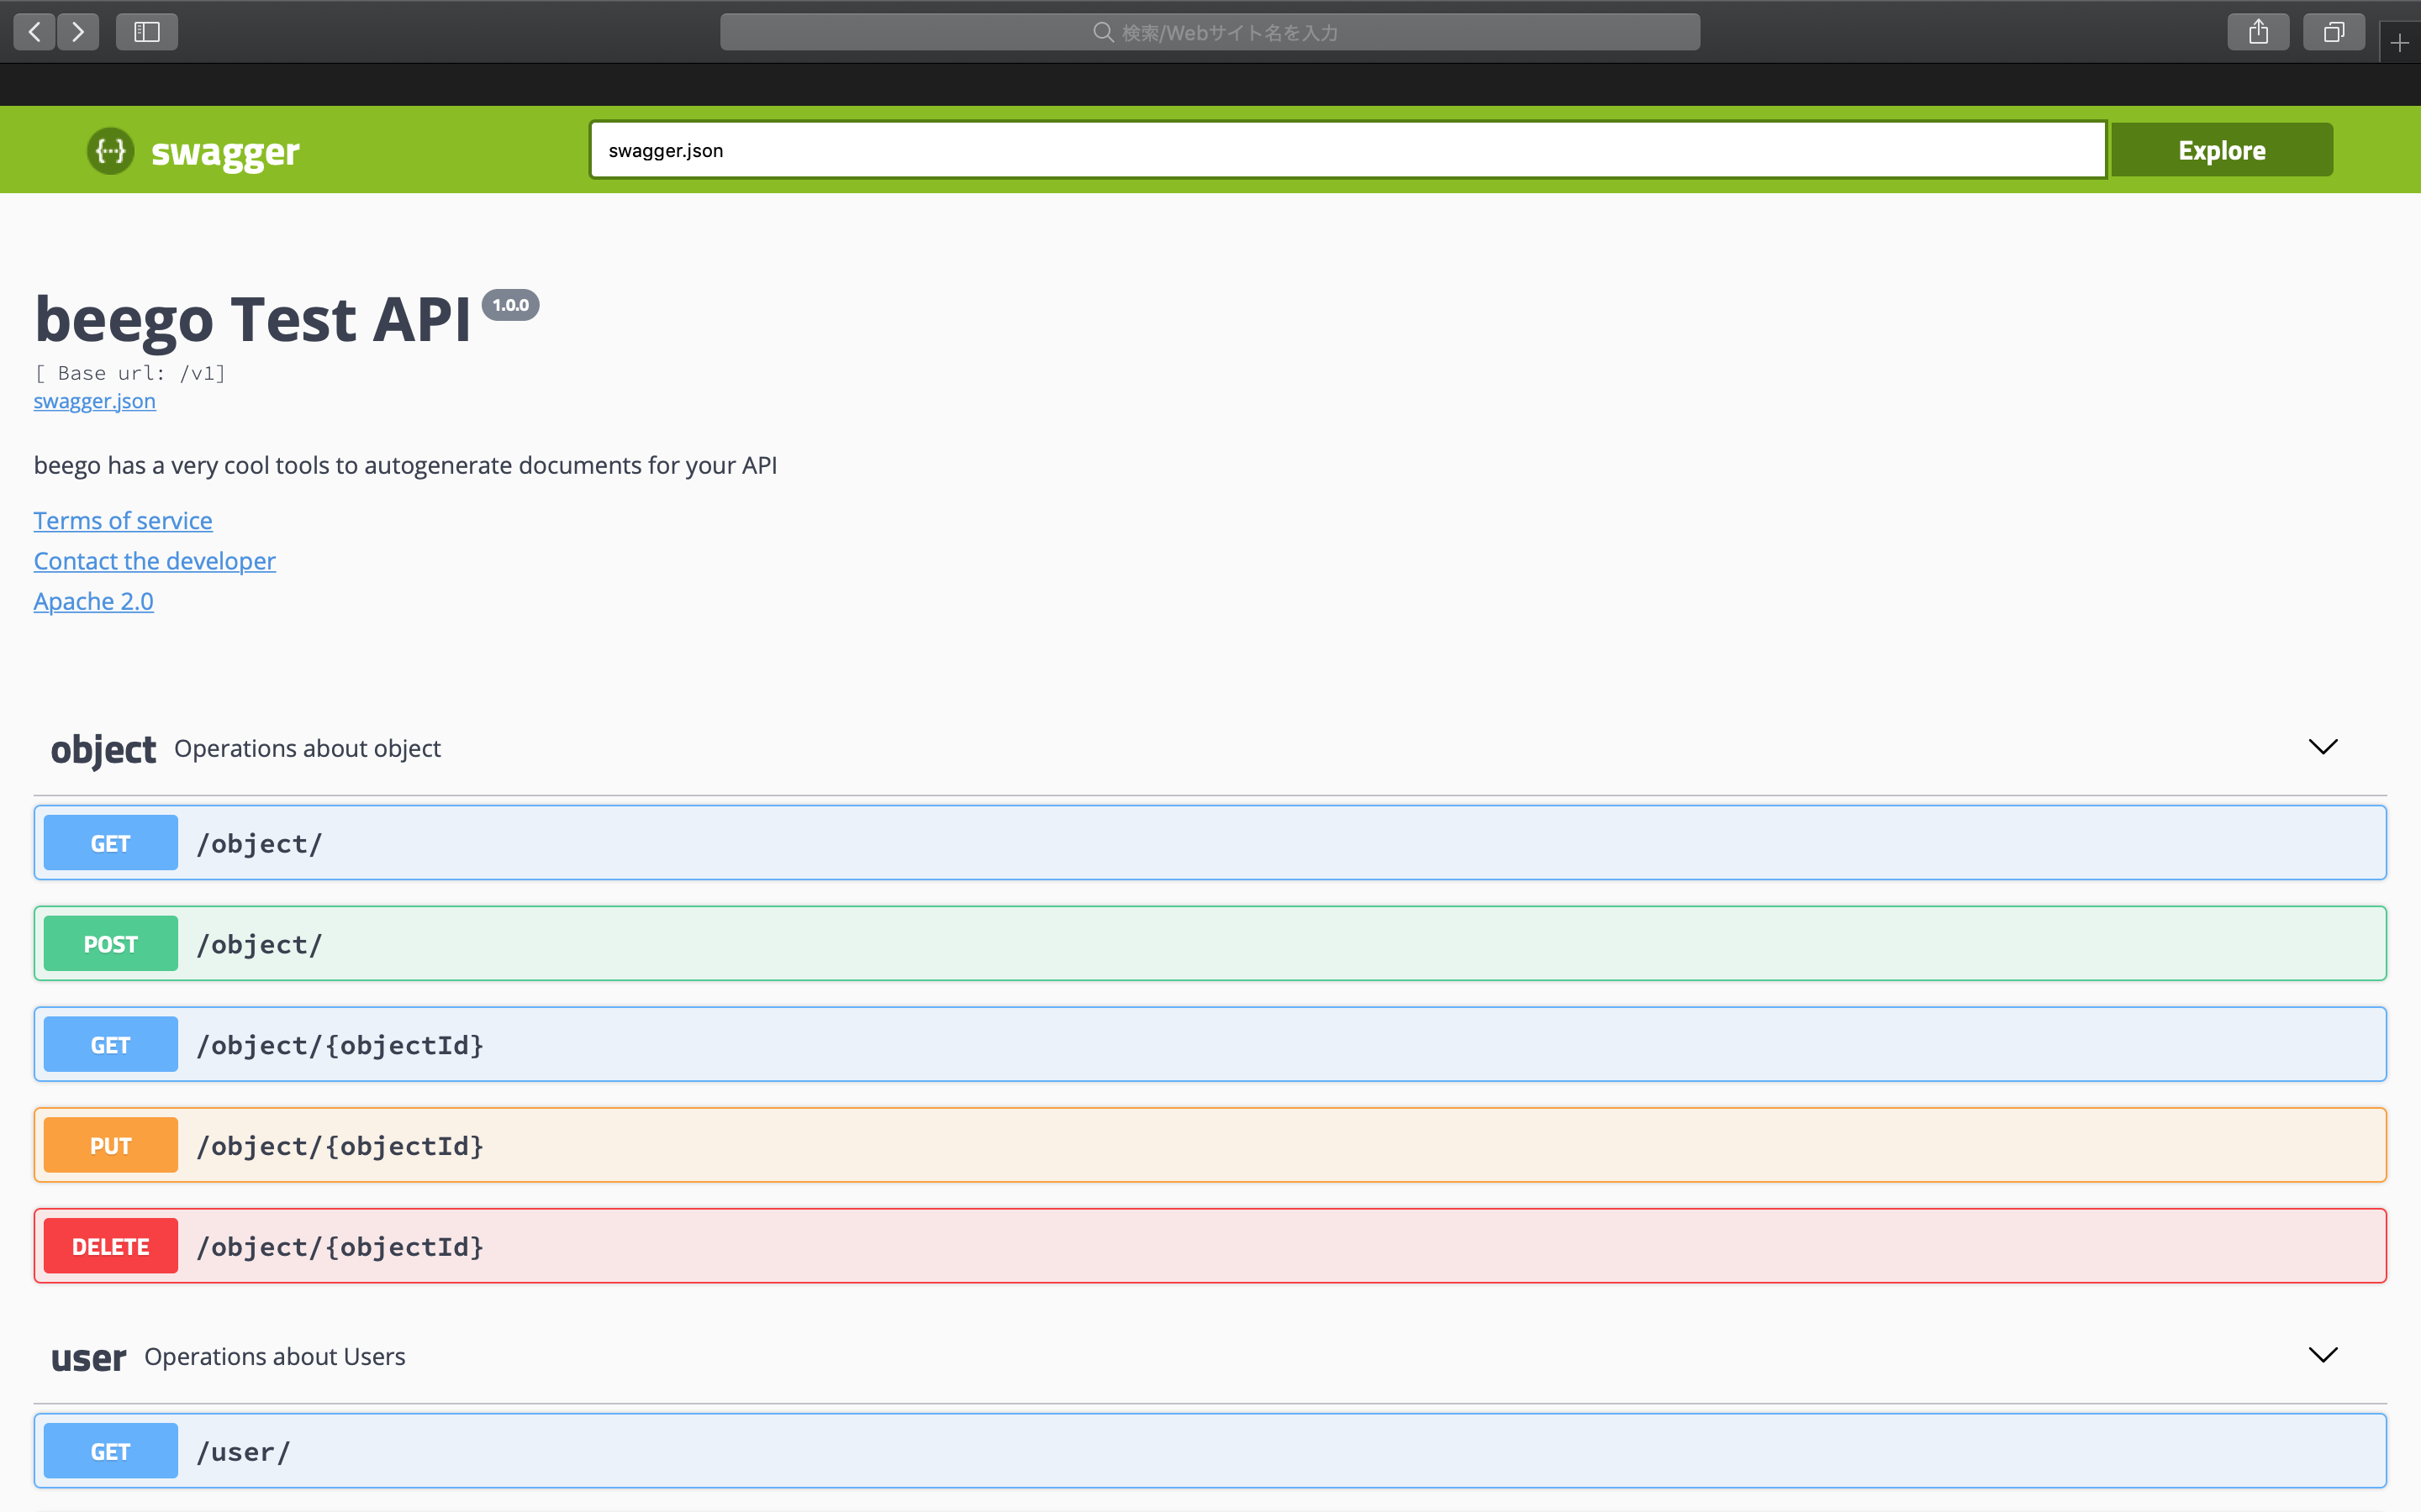Open the DELETE /object/{objectId} operation
This screenshot has height=1512, width=2421.
tap(1210, 1246)
